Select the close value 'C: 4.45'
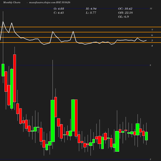The height and width of the screenshot is (161, 161). [x=59, y=13]
